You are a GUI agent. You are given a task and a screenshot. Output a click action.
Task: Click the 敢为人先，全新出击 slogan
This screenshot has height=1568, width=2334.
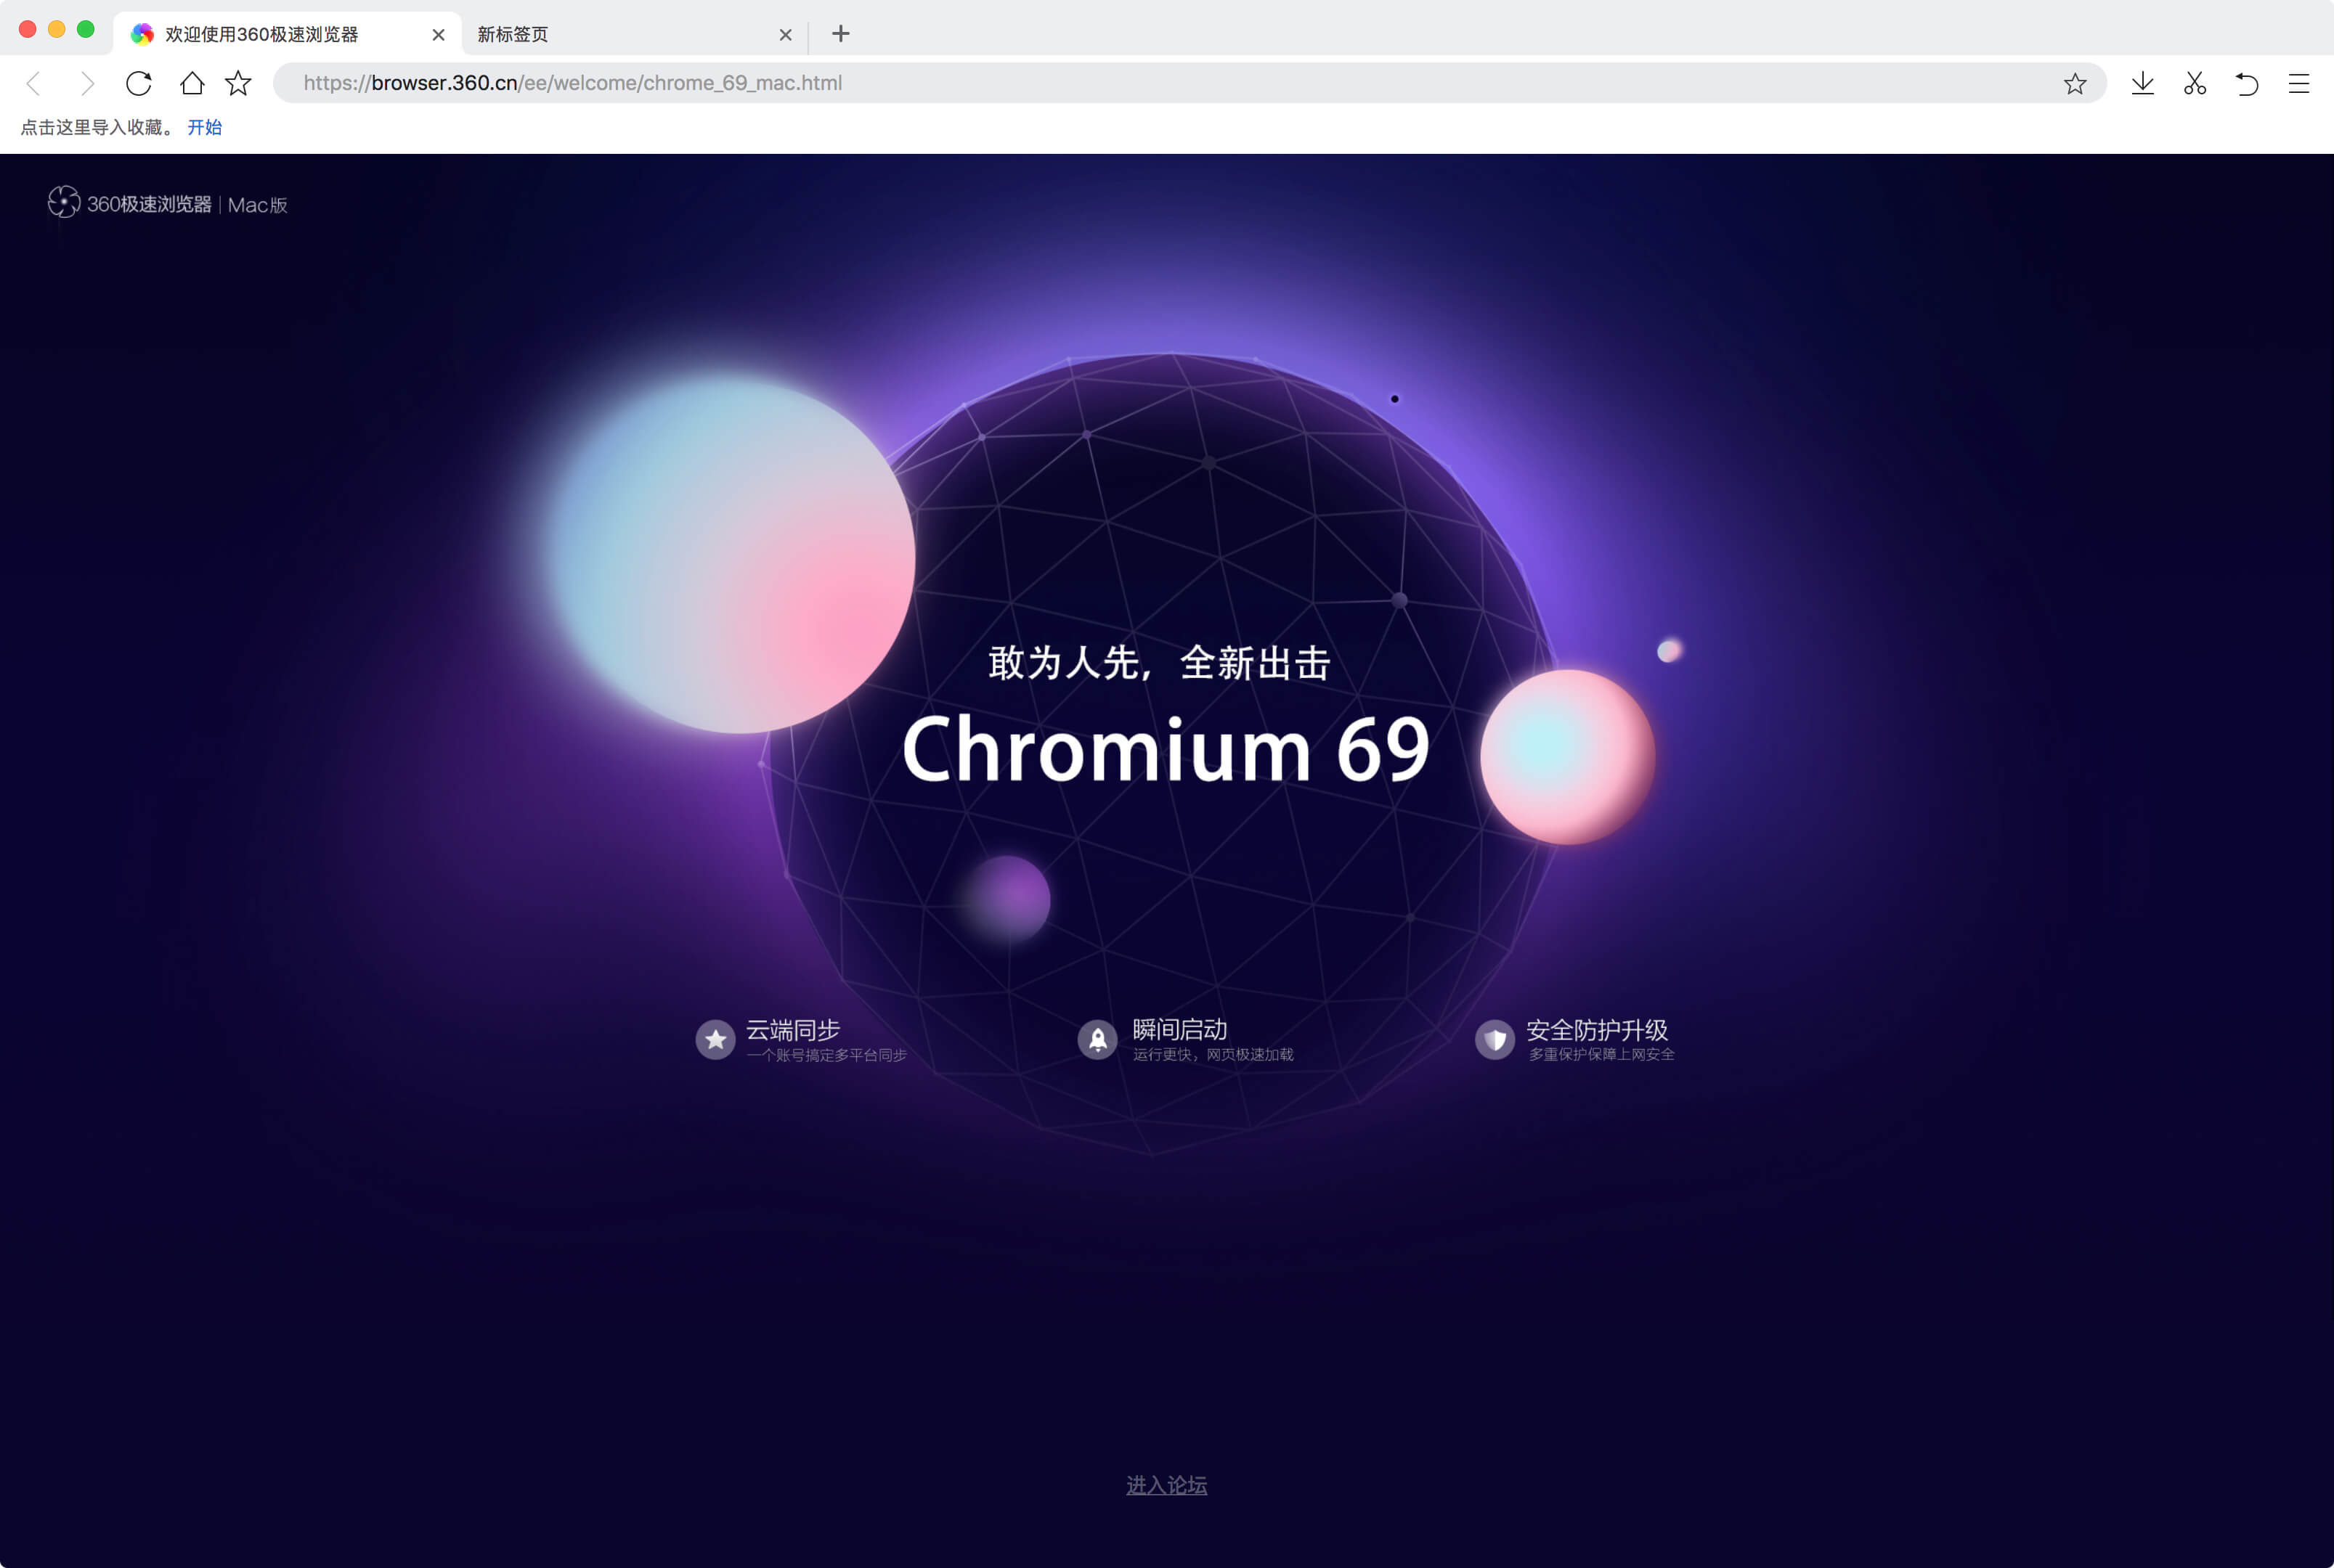point(1160,663)
